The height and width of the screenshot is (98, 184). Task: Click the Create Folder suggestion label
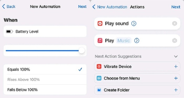[x=117, y=90]
